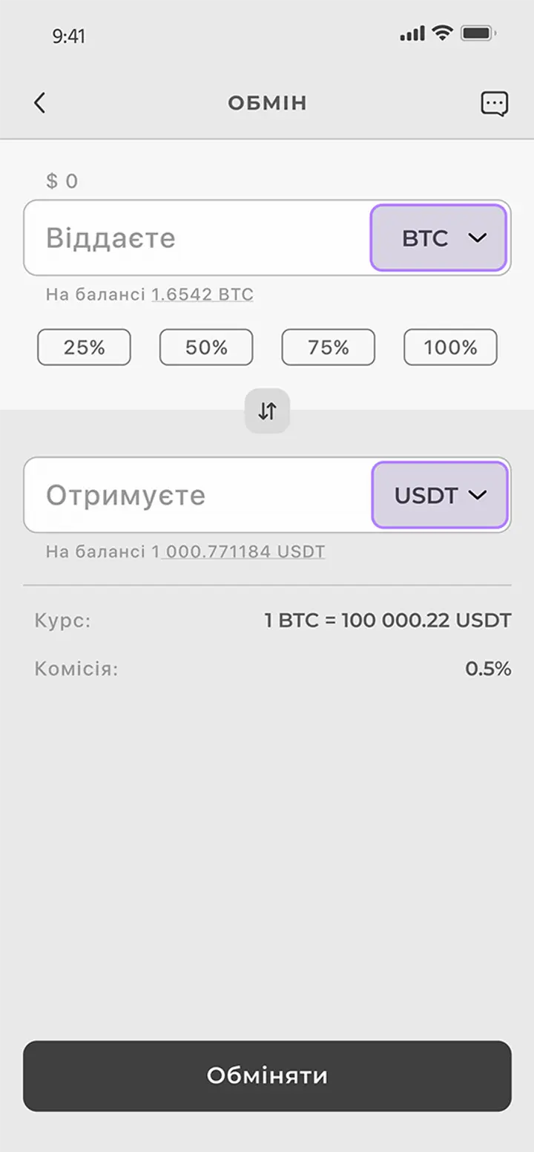The height and width of the screenshot is (1152, 534).
Task: Open the BTC currency dropdown
Action: [x=438, y=238]
